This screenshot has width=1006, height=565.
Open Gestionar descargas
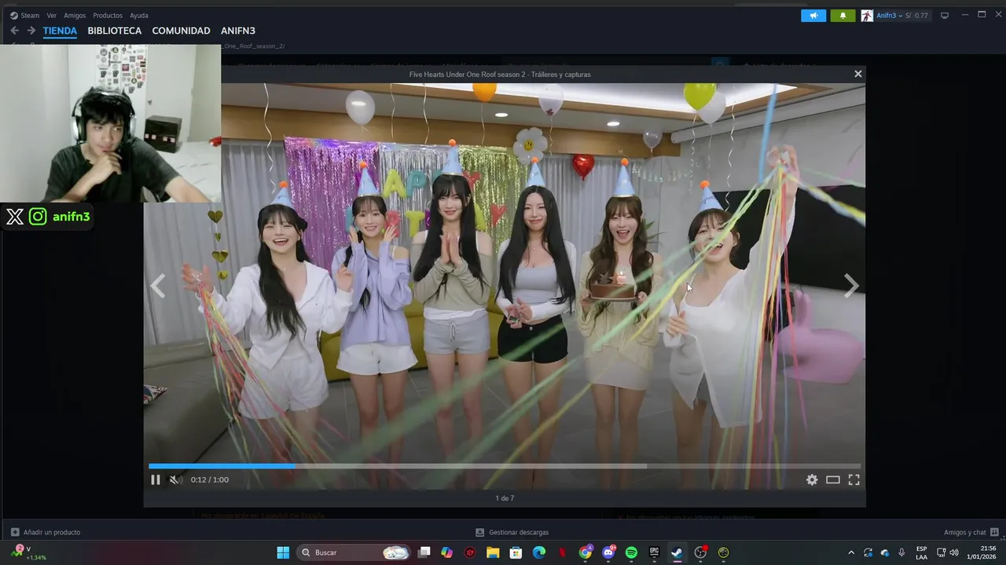coord(512,532)
